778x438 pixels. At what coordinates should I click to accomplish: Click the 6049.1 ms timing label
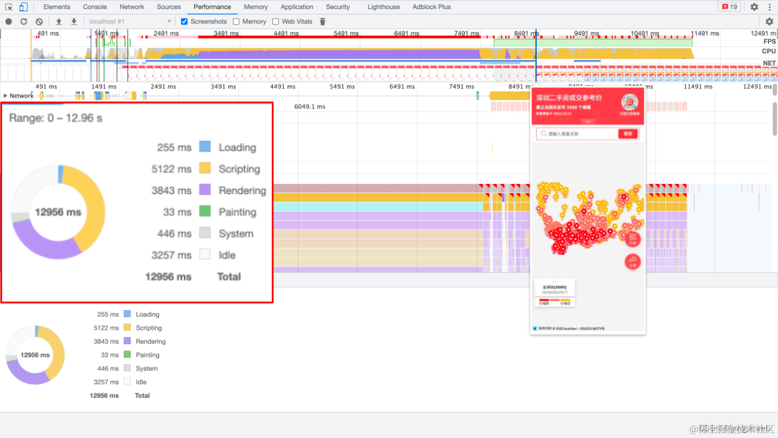[310, 107]
